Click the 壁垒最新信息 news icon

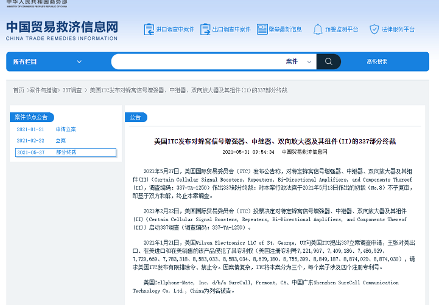(x=262, y=29)
